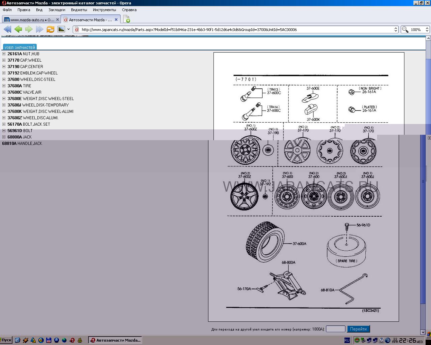Click the green flower tray icon
The height and width of the screenshot is (345, 431).
(x=357, y=341)
